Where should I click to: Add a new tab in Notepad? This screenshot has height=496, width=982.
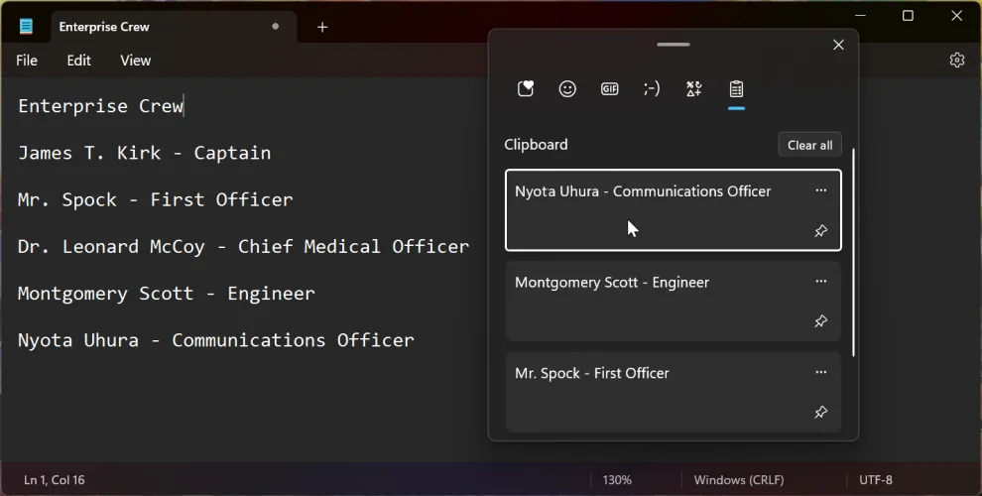[322, 27]
